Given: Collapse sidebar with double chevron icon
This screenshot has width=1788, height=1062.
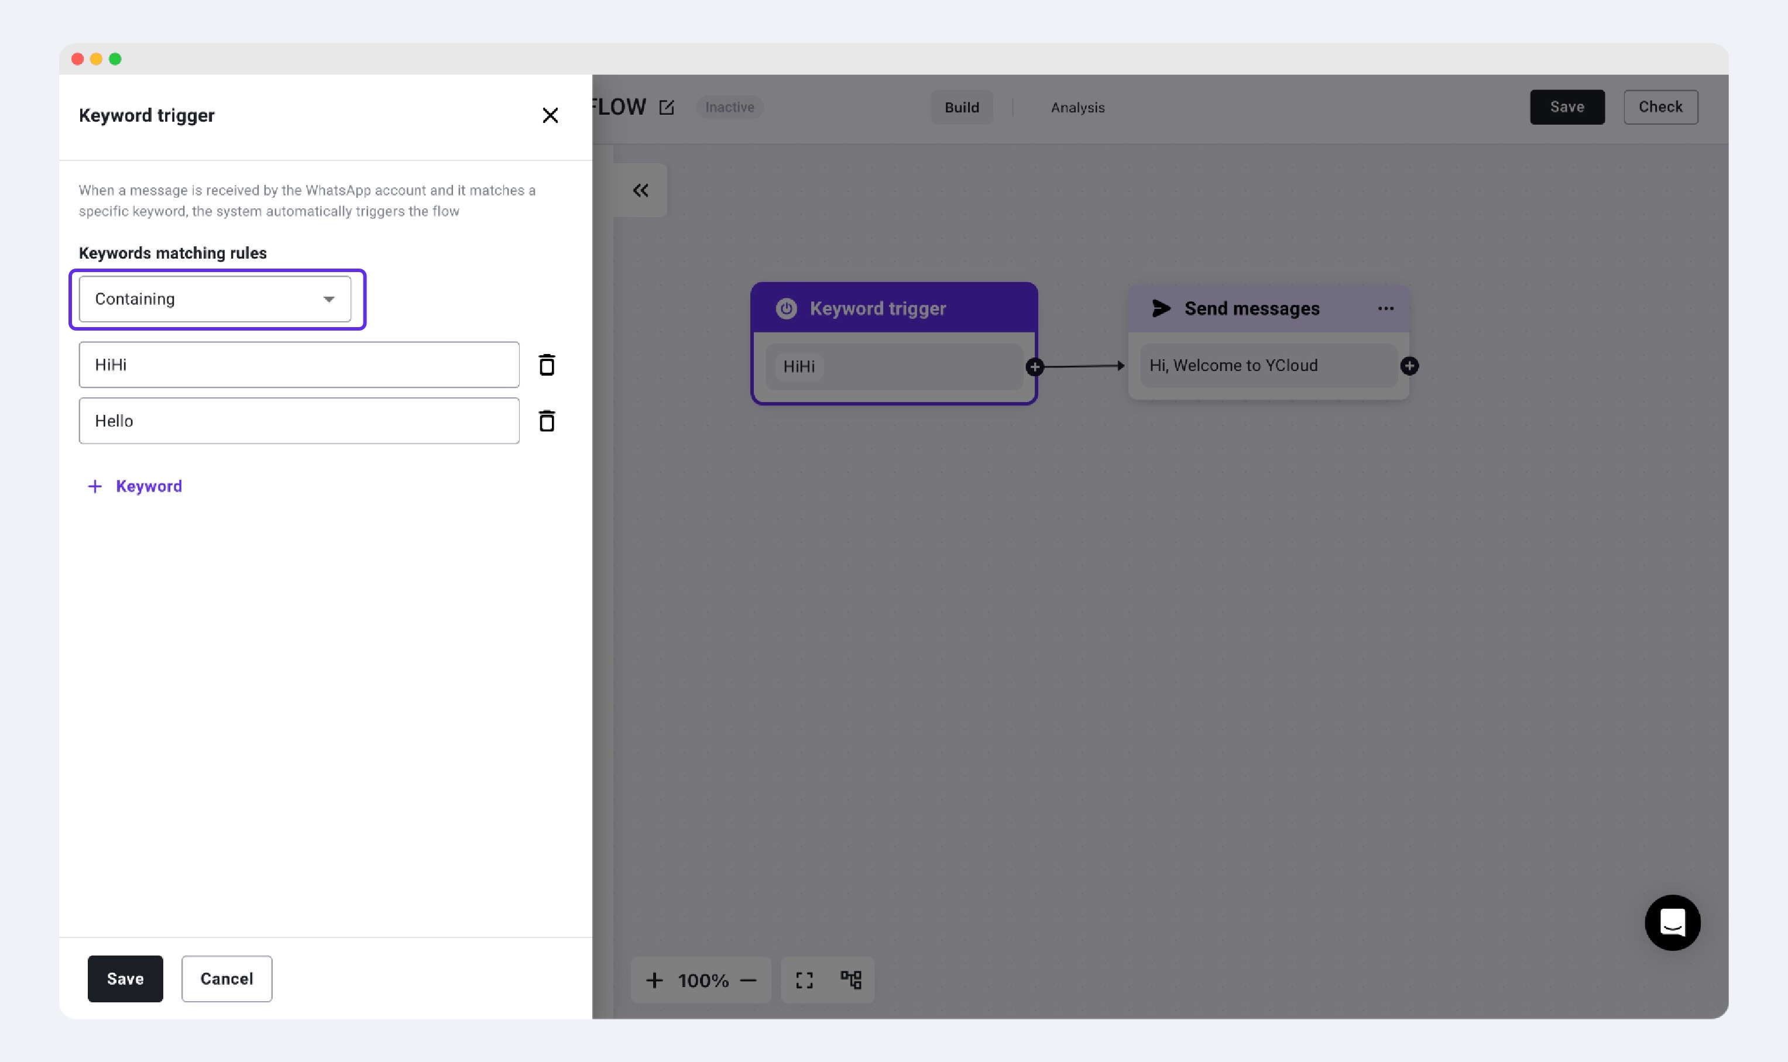Looking at the screenshot, I should [x=641, y=190].
